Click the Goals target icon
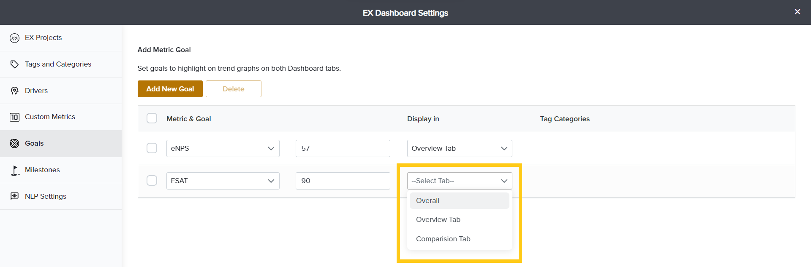 [x=14, y=144]
